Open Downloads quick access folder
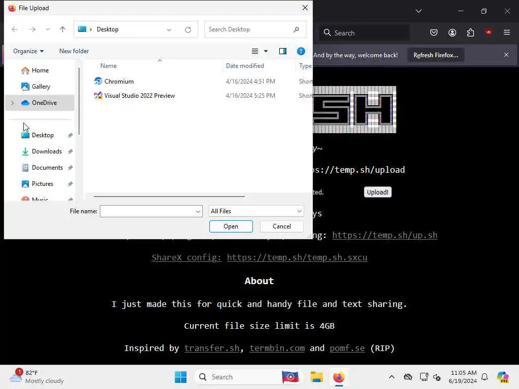The image size is (519, 389). point(47,151)
